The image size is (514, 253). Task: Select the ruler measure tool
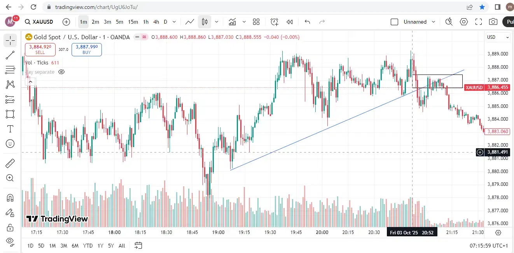click(x=10, y=163)
